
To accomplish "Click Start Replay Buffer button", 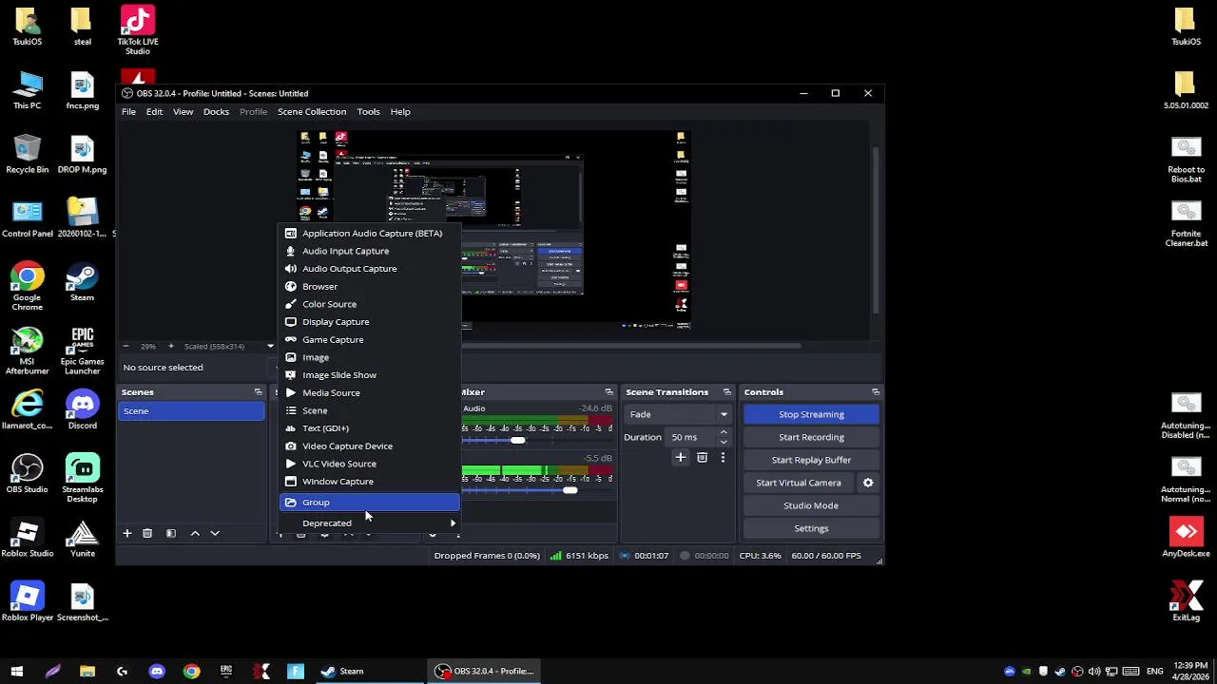I will coord(811,460).
